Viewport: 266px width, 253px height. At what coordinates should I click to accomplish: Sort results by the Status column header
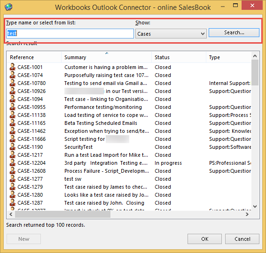[x=179, y=57]
